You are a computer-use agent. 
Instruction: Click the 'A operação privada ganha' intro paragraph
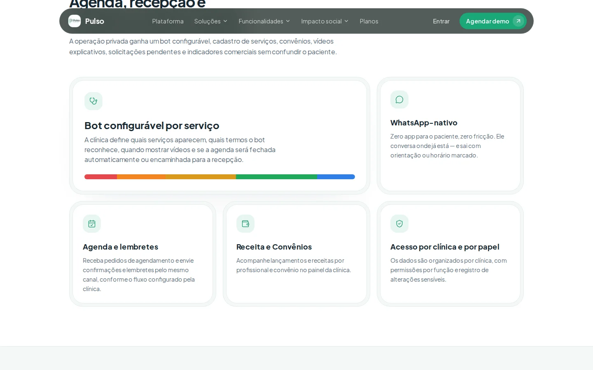(x=203, y=46)
